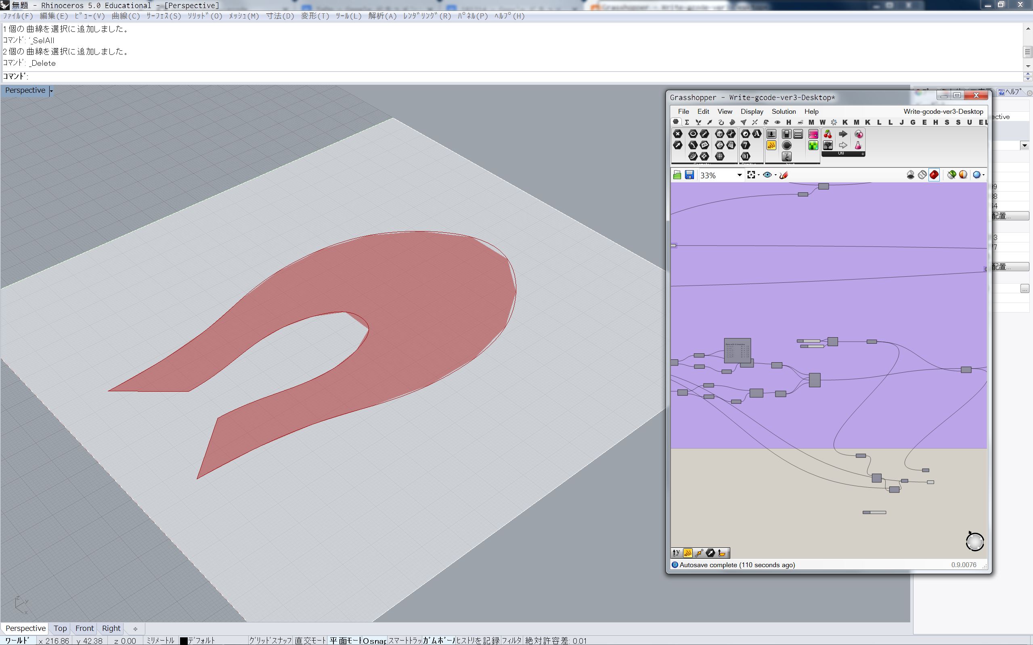The width and height of the screenshot is (1033, 645).
Task: Select the cherry Cluster icon in Util
Action: (x=827, y=134)
